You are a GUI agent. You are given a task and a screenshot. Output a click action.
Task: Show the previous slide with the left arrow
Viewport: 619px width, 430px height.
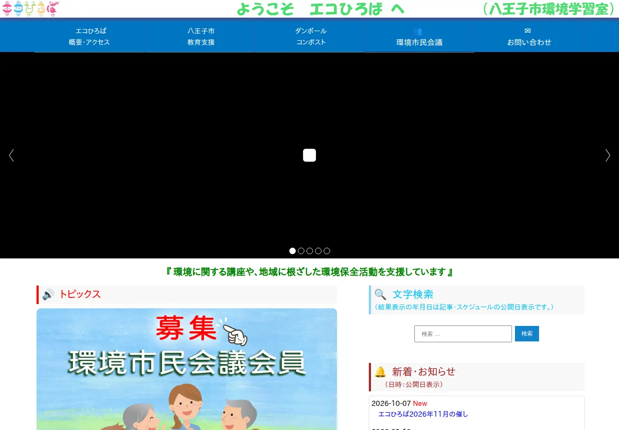[12, 155]
